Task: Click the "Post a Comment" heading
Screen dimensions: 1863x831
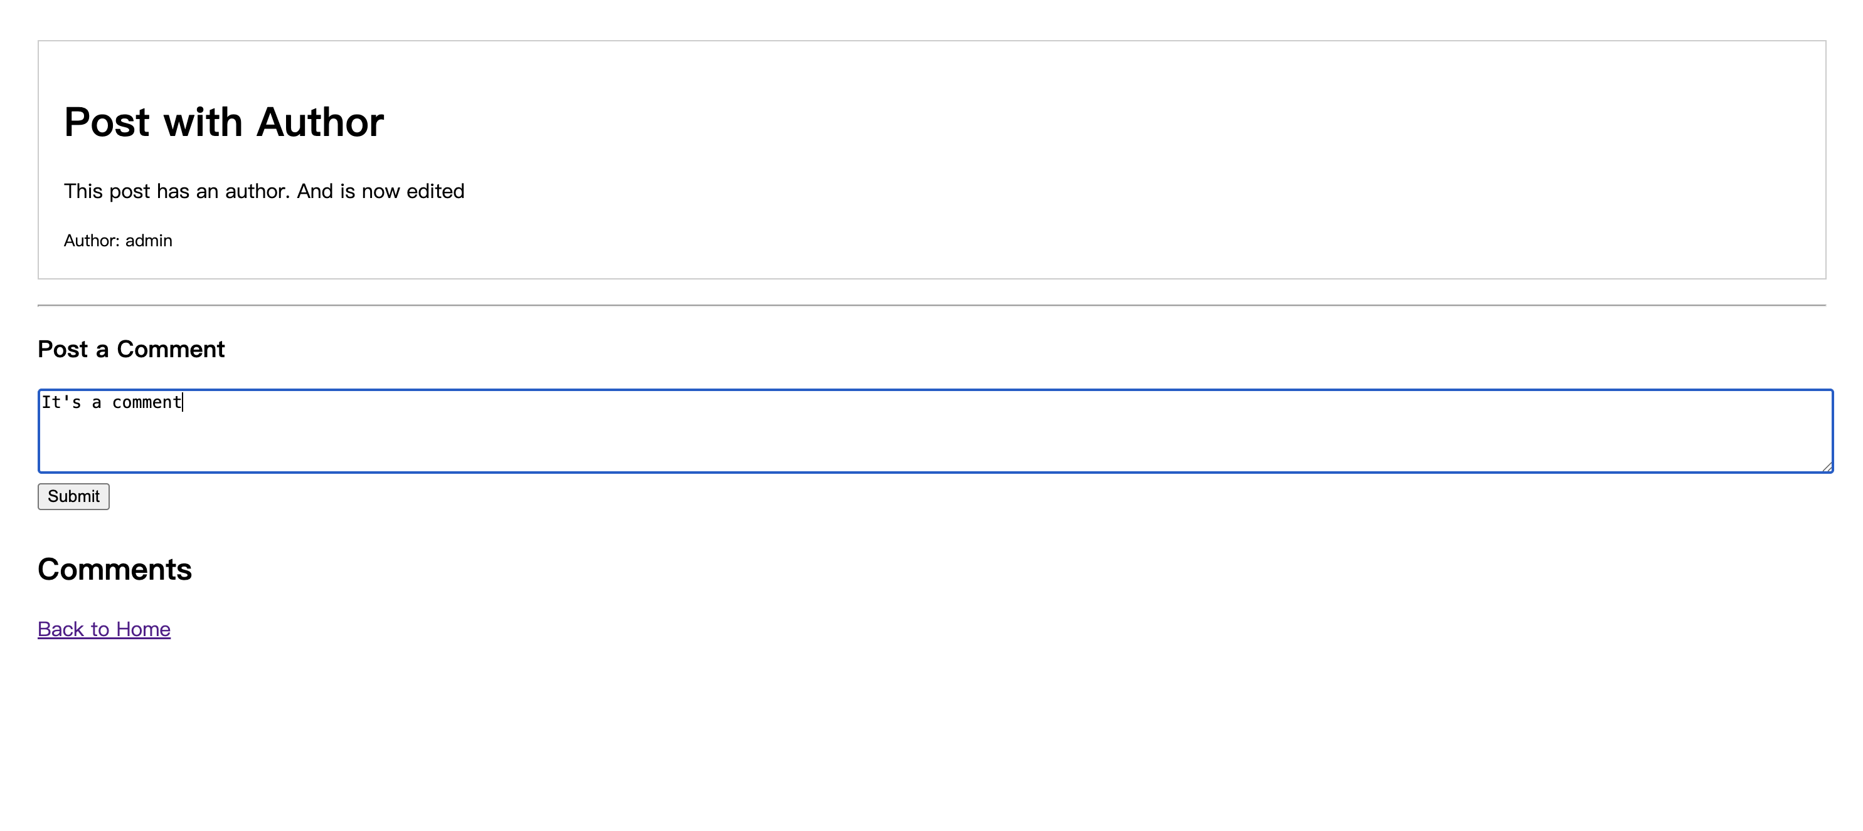Action: [131, 350]
